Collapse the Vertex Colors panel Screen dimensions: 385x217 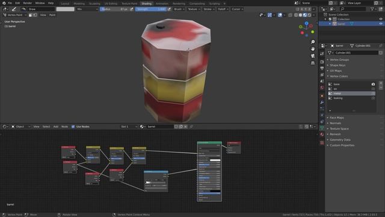coord(339,77)
